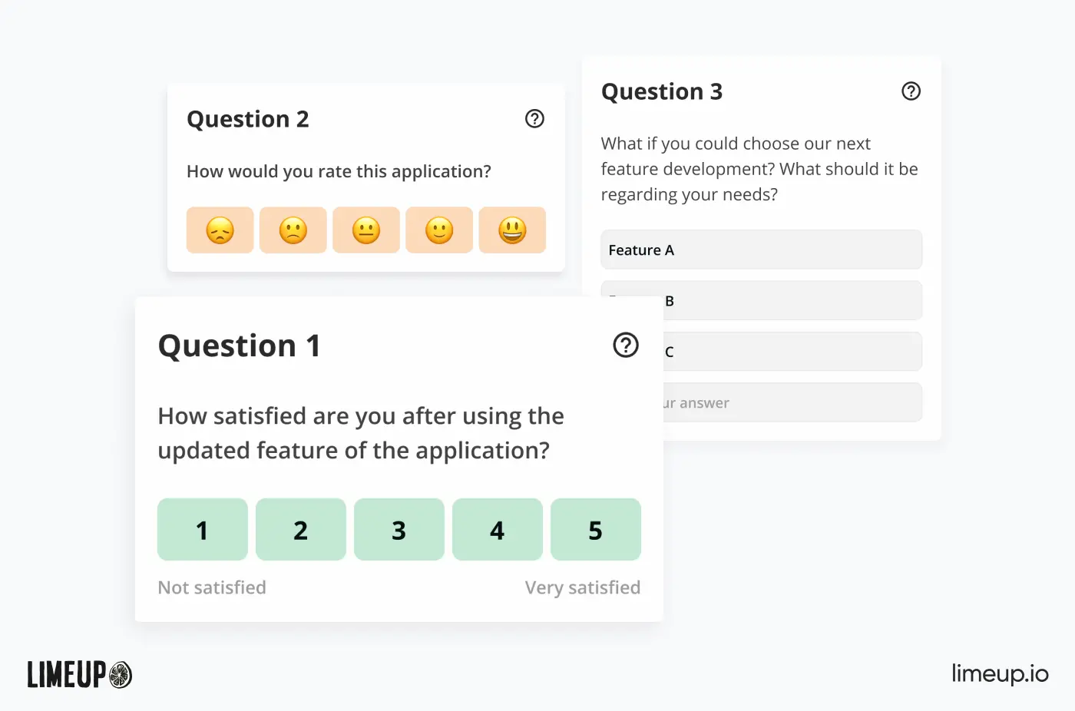Open the help icon on Question 3
This screenshot has width=1075, height=711.
click(911, 91)
